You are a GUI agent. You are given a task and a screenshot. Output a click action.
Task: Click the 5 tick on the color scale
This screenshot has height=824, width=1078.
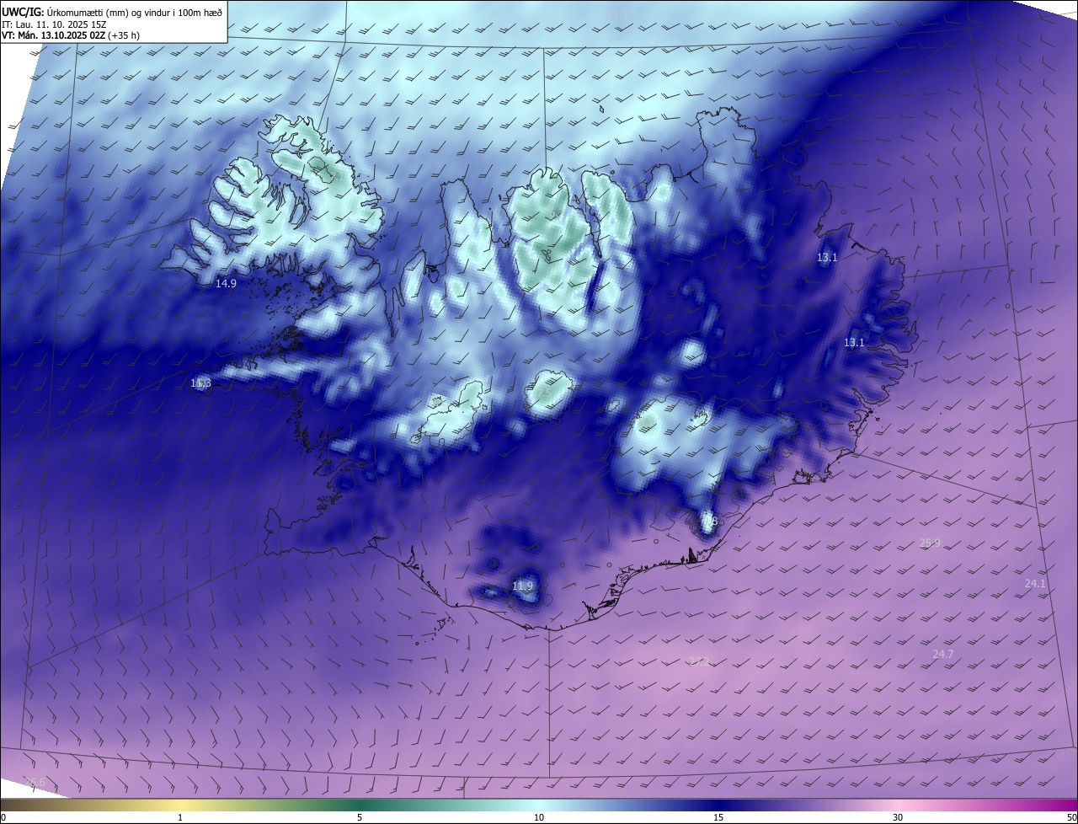click(x=360, y=817)
